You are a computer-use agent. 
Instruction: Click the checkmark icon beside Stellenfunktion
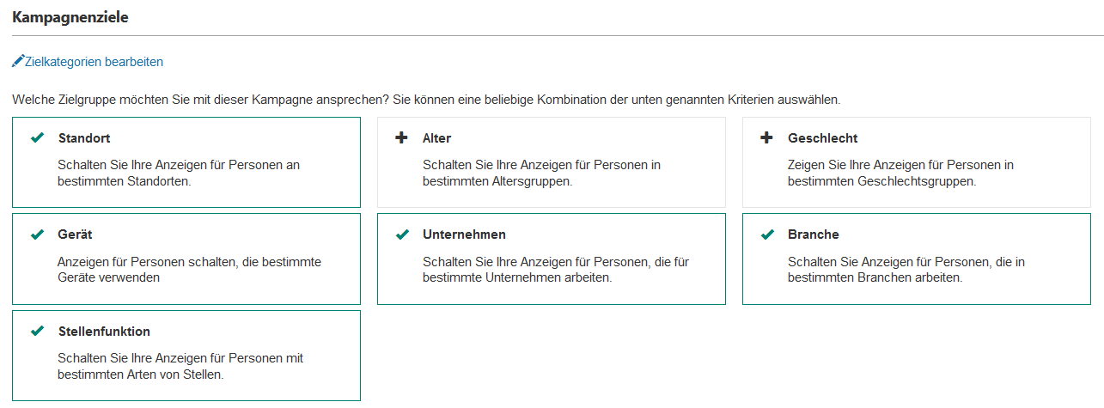click(37, 331)
